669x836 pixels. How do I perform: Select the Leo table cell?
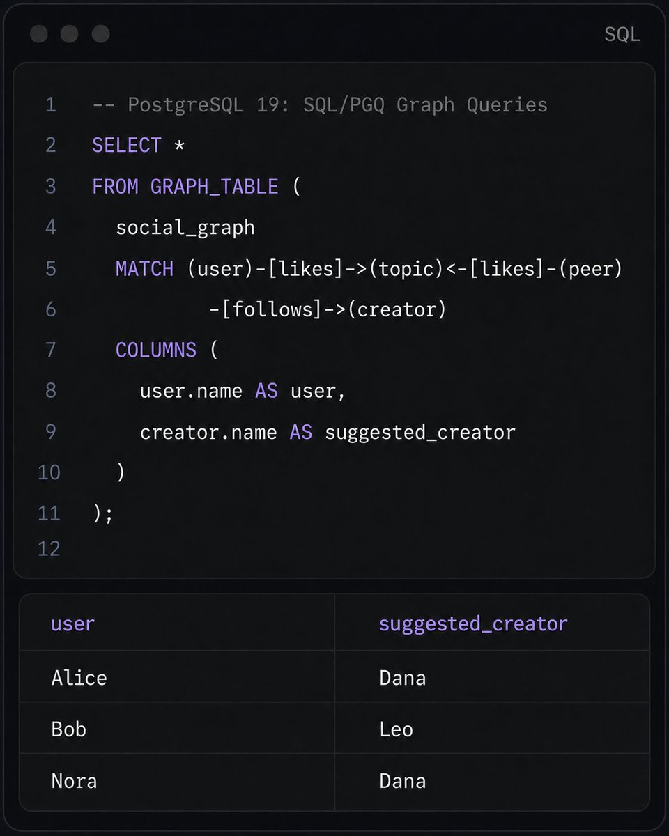click(x=492, y=729)
